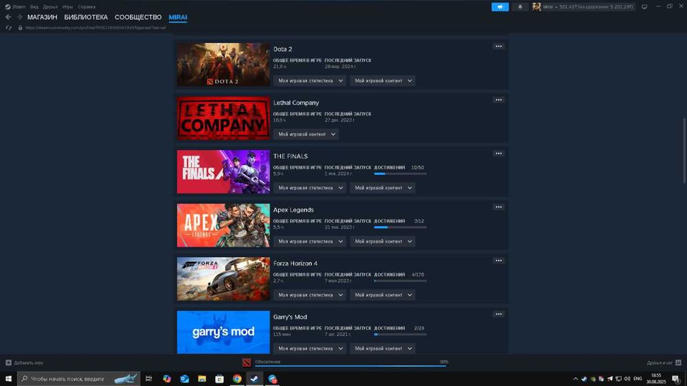The image size is (687, 386).
Task: Open Lethal Company three-dot options
Action: 499,99
